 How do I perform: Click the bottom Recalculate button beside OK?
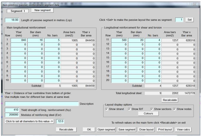click(66, 130)
